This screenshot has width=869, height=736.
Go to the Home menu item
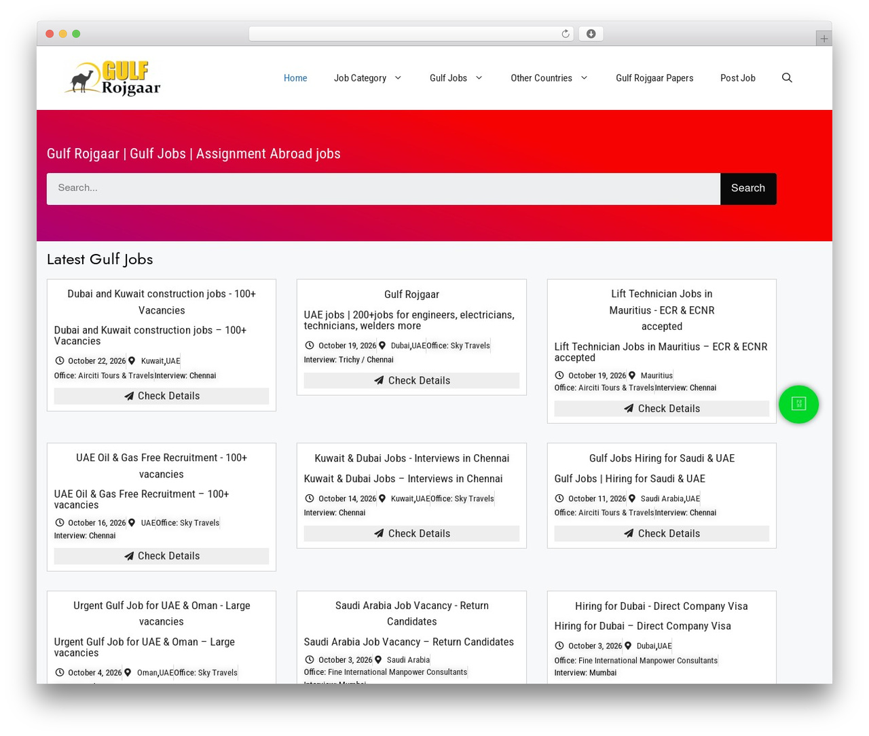point(295,78)
